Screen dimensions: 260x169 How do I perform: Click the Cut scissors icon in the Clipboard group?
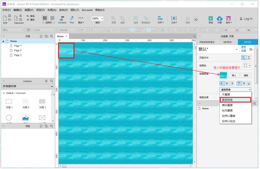(21, 16)
